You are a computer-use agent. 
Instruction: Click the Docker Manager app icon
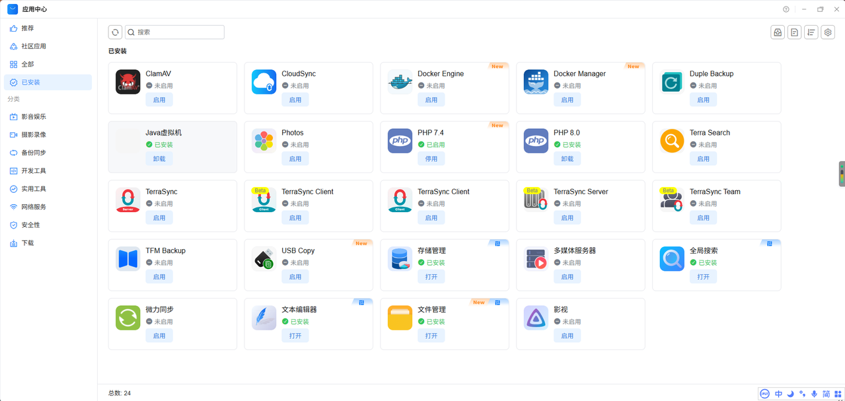[x=536, y=82]
